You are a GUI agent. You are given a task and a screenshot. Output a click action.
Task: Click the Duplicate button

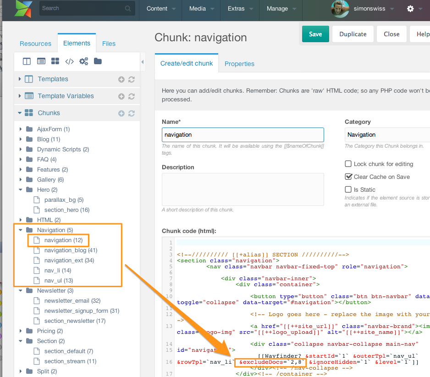pyautogui.click(x=353, y=34)
